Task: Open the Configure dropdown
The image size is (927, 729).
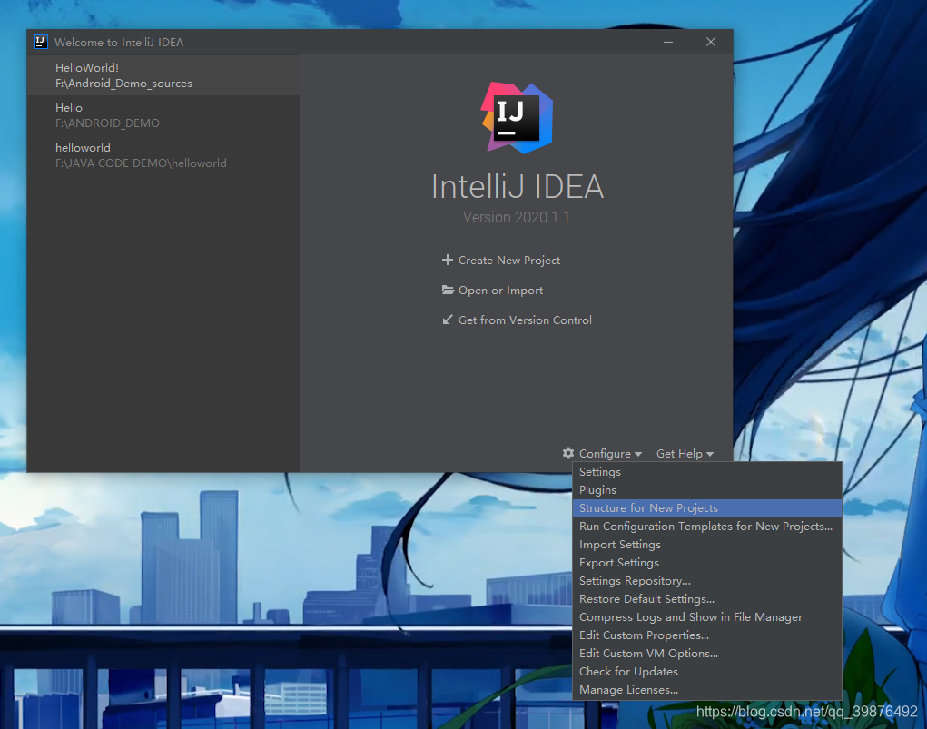Action: click(x=606, y=453)
